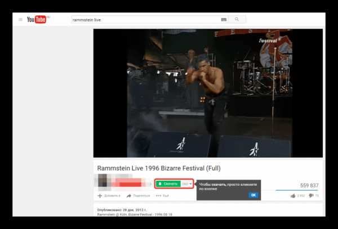This screenshot has height=229, width=338.
Task: Click the magnifier search button
Action: pyautogui.click(x=237, y=19)
